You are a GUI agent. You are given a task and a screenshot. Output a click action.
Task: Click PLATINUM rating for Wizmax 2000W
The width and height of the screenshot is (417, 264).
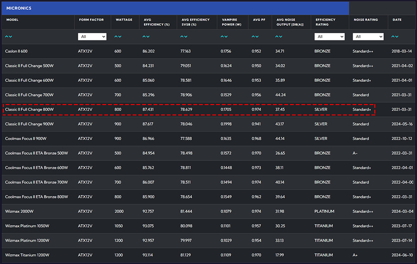324,211
